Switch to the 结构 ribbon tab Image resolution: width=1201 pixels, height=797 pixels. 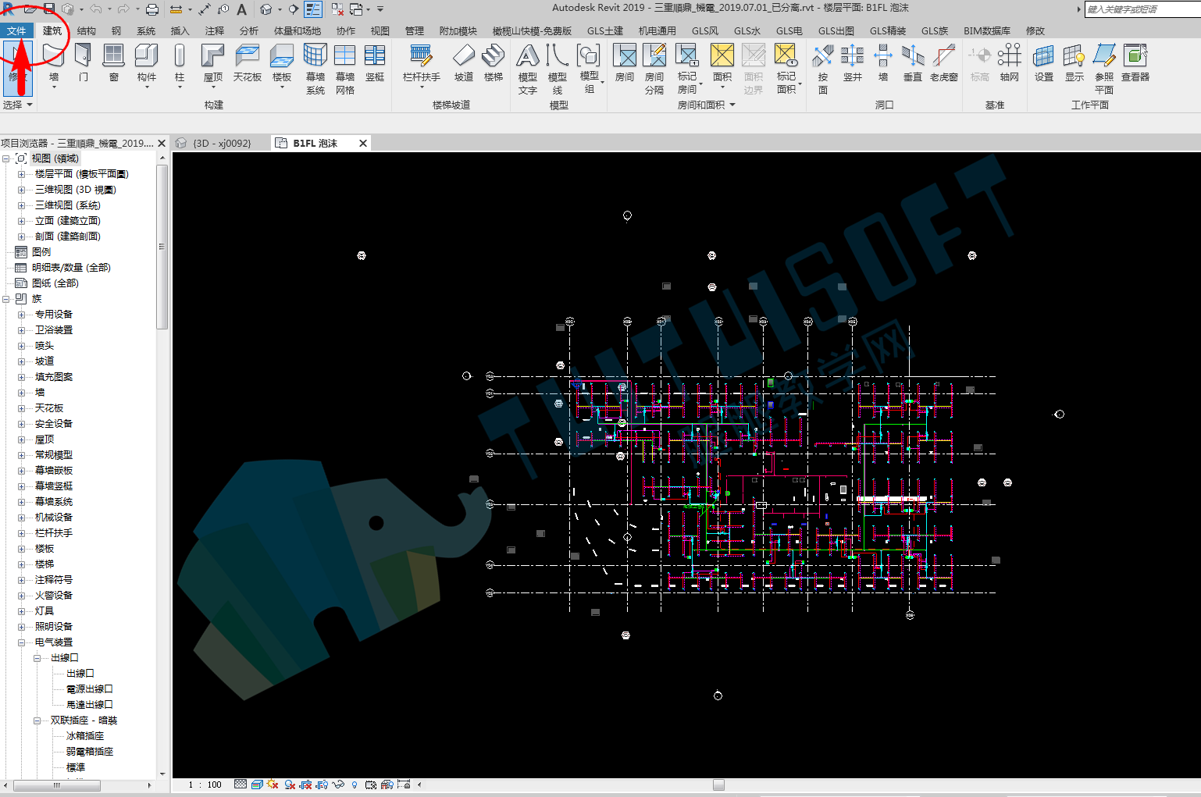tap(86, 30)
